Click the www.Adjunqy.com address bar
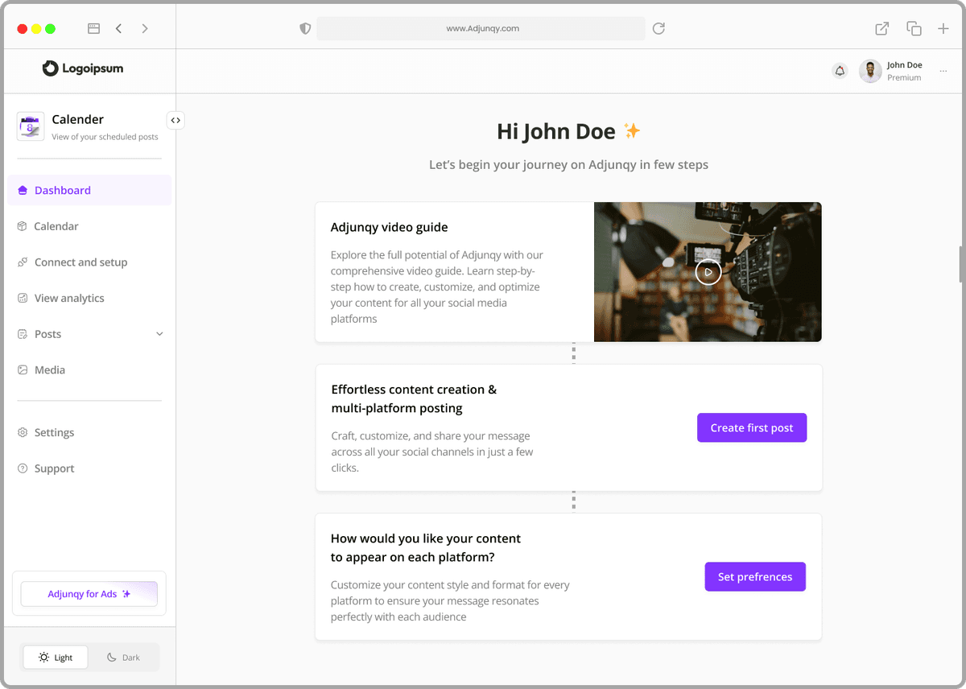This screenshot has width=966, height=689. 481,28
